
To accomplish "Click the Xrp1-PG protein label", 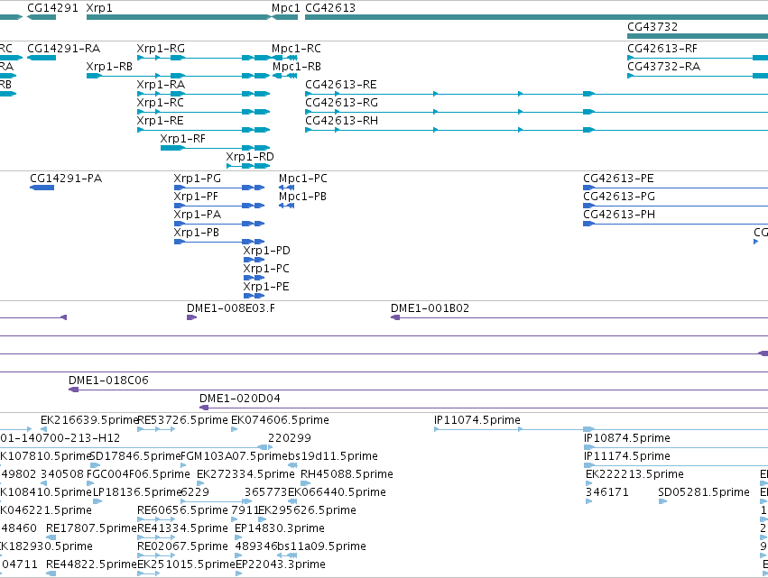I will click(x=198, y=179).
